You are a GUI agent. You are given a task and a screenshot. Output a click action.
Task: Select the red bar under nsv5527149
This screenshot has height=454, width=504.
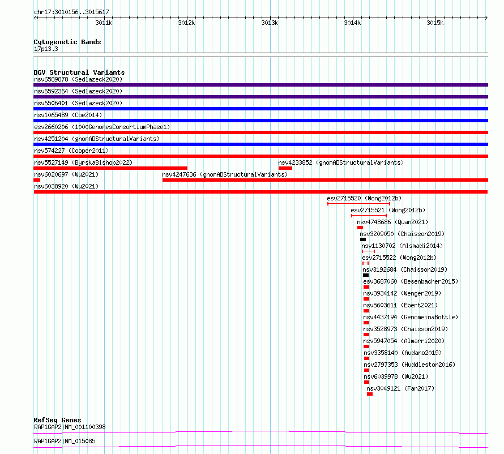click(x=110, y=168)
